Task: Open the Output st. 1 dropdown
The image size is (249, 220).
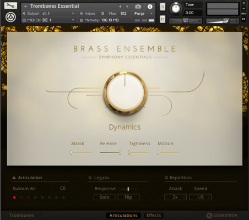Action: 73,13
